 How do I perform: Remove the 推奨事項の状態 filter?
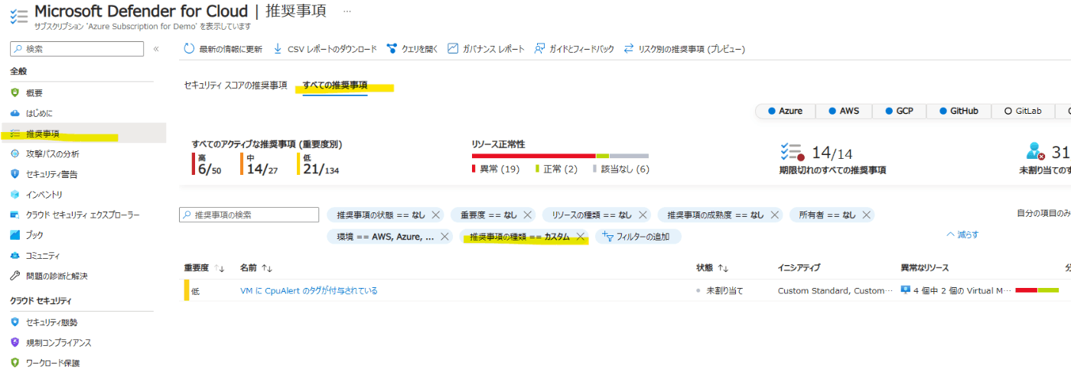coord(436,215)
